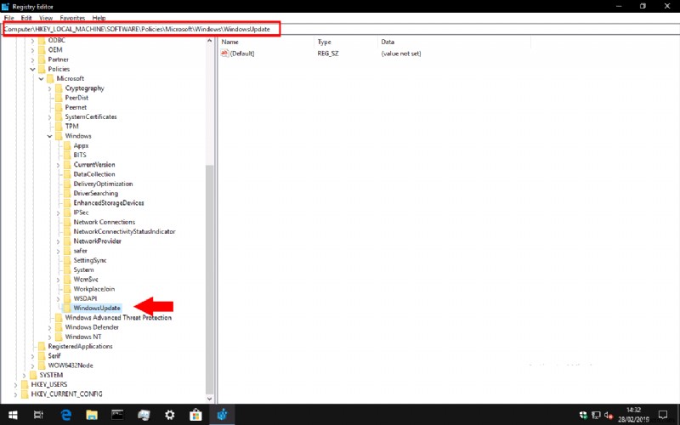680x425 pixels.
Task: Open File Explorer from the taskbar
Action: (x=92, y=415)
